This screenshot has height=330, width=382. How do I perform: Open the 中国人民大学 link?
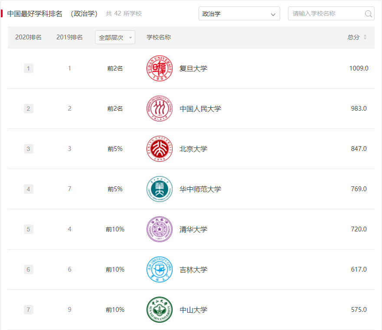point(200,109)
